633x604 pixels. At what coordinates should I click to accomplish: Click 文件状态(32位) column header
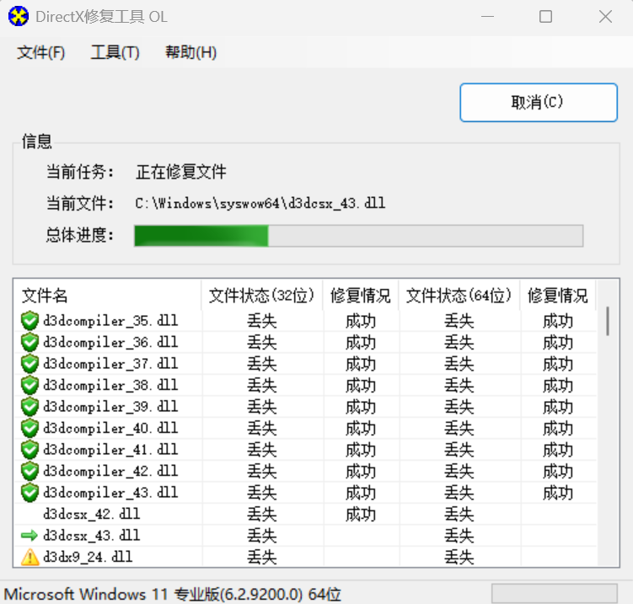point(261,296)
